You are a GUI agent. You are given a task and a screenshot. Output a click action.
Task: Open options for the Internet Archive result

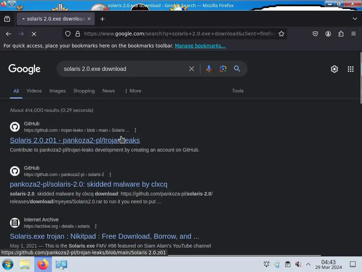pos(95,226)
